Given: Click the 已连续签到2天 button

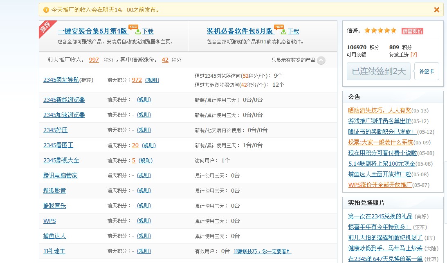Looking at the screenshot, I should (x=378, y=71).
